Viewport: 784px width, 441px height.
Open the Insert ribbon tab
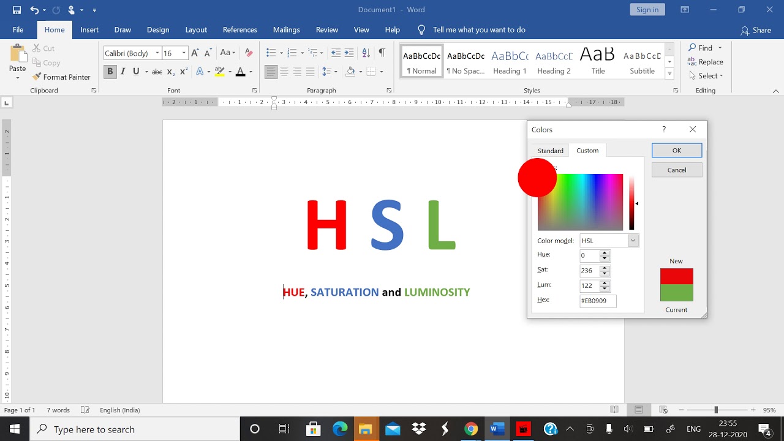pos(89,29)
